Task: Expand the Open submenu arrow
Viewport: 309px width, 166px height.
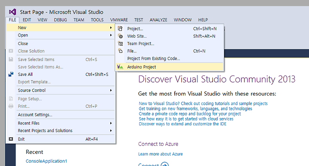Action: click(x=111, y=35)
